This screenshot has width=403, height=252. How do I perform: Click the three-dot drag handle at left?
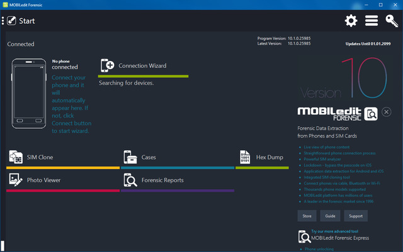click(x=3, y=21)
